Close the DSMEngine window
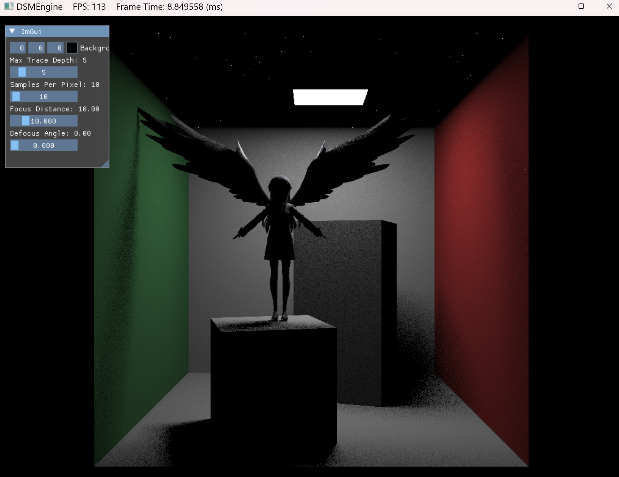The height and width of the screenshot is (477, 619). click(609, 7)
